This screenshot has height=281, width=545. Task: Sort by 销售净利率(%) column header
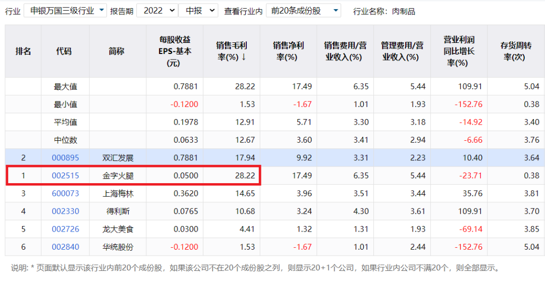click(288, 51)
